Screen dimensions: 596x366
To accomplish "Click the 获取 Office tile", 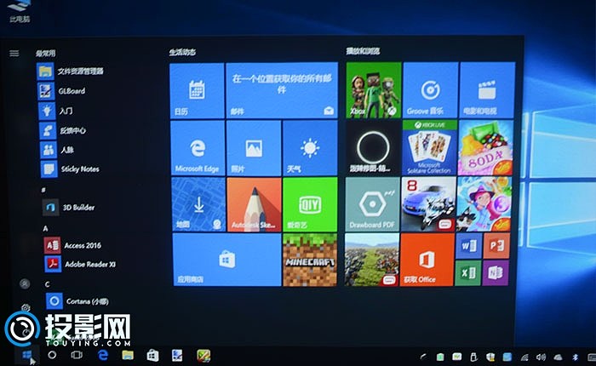I will point(427,260).
